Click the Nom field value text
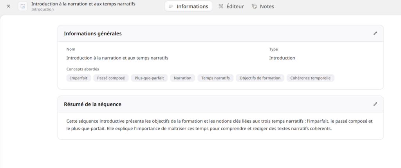This screenshot has height=168, width=401. 117,58
